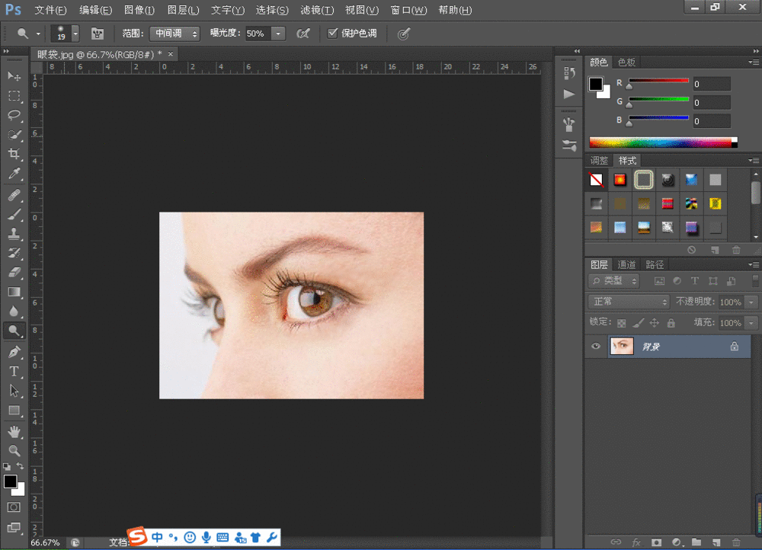Screen dimensions: 762x550
Task: Select the Eyedropper tool
Action: click(x=14, y=174)
